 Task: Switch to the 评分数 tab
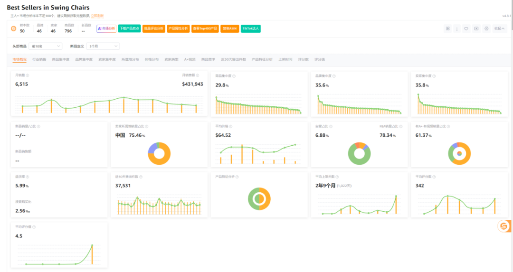[303, 59]
